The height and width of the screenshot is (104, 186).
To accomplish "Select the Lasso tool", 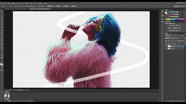I will 2,17.
